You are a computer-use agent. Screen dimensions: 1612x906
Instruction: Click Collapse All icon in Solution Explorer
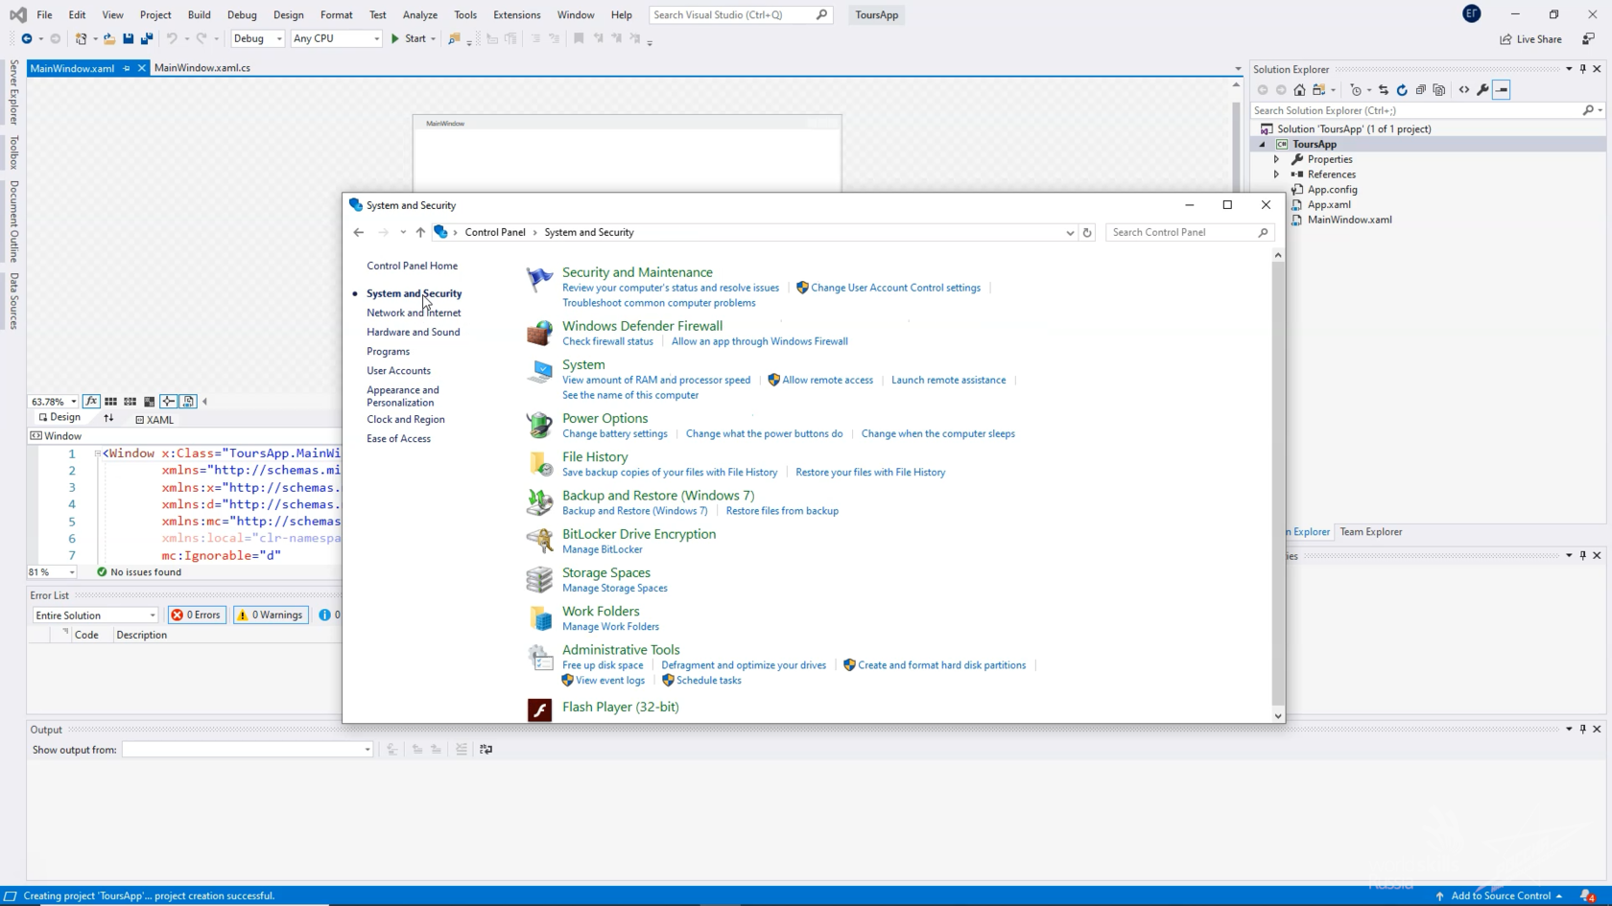1421,89
